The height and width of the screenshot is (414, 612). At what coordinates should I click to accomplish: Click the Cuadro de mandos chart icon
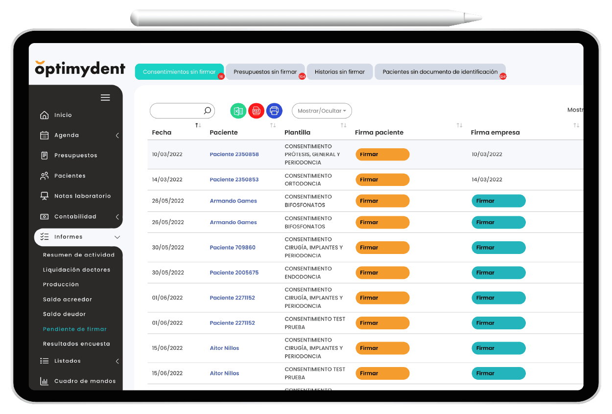click(x=45, y=381)
